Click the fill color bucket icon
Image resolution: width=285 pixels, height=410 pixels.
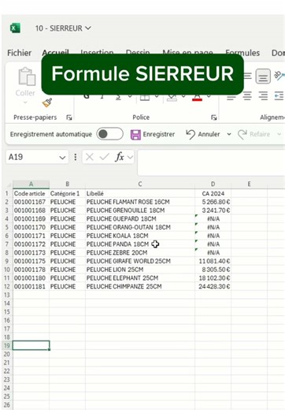[172, 97]
